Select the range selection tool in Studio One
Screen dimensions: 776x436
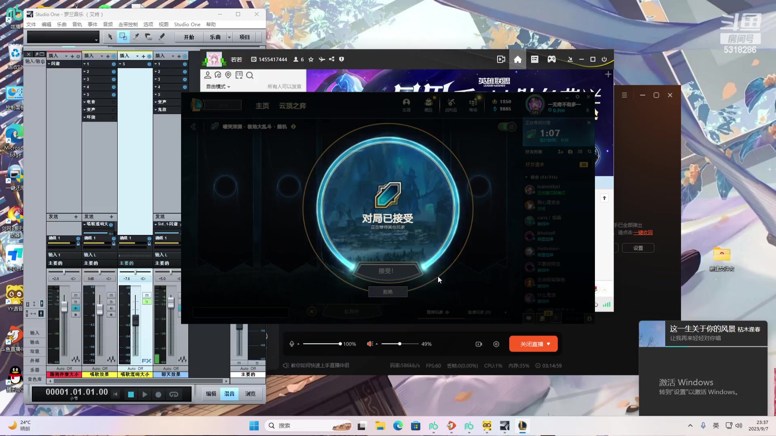pyautogui.click(x=123, y=37)
